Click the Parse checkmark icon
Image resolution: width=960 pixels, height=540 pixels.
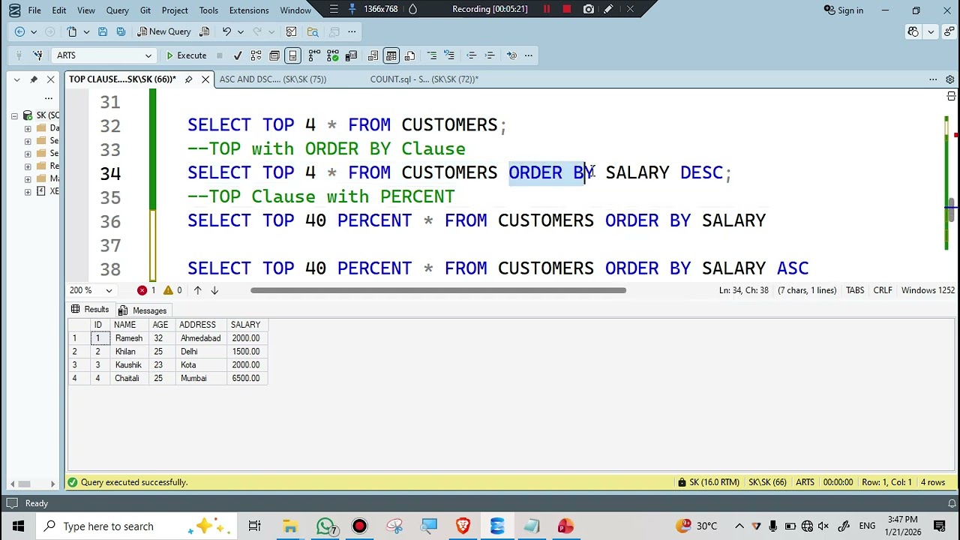click(238, 55)
